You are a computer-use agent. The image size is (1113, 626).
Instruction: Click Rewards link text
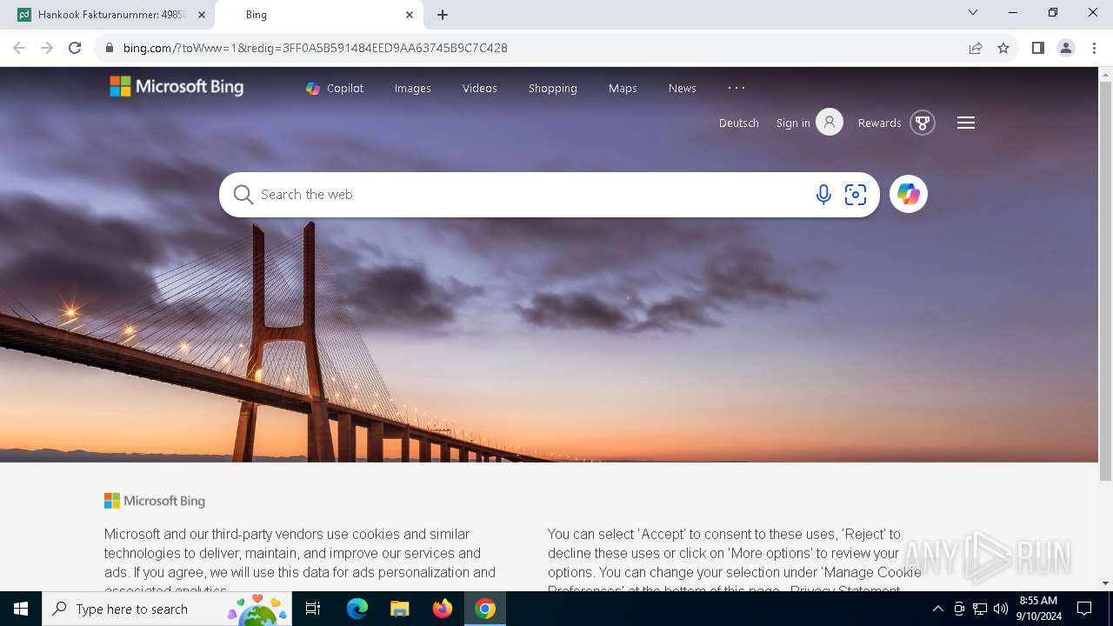tap(880, 123)
